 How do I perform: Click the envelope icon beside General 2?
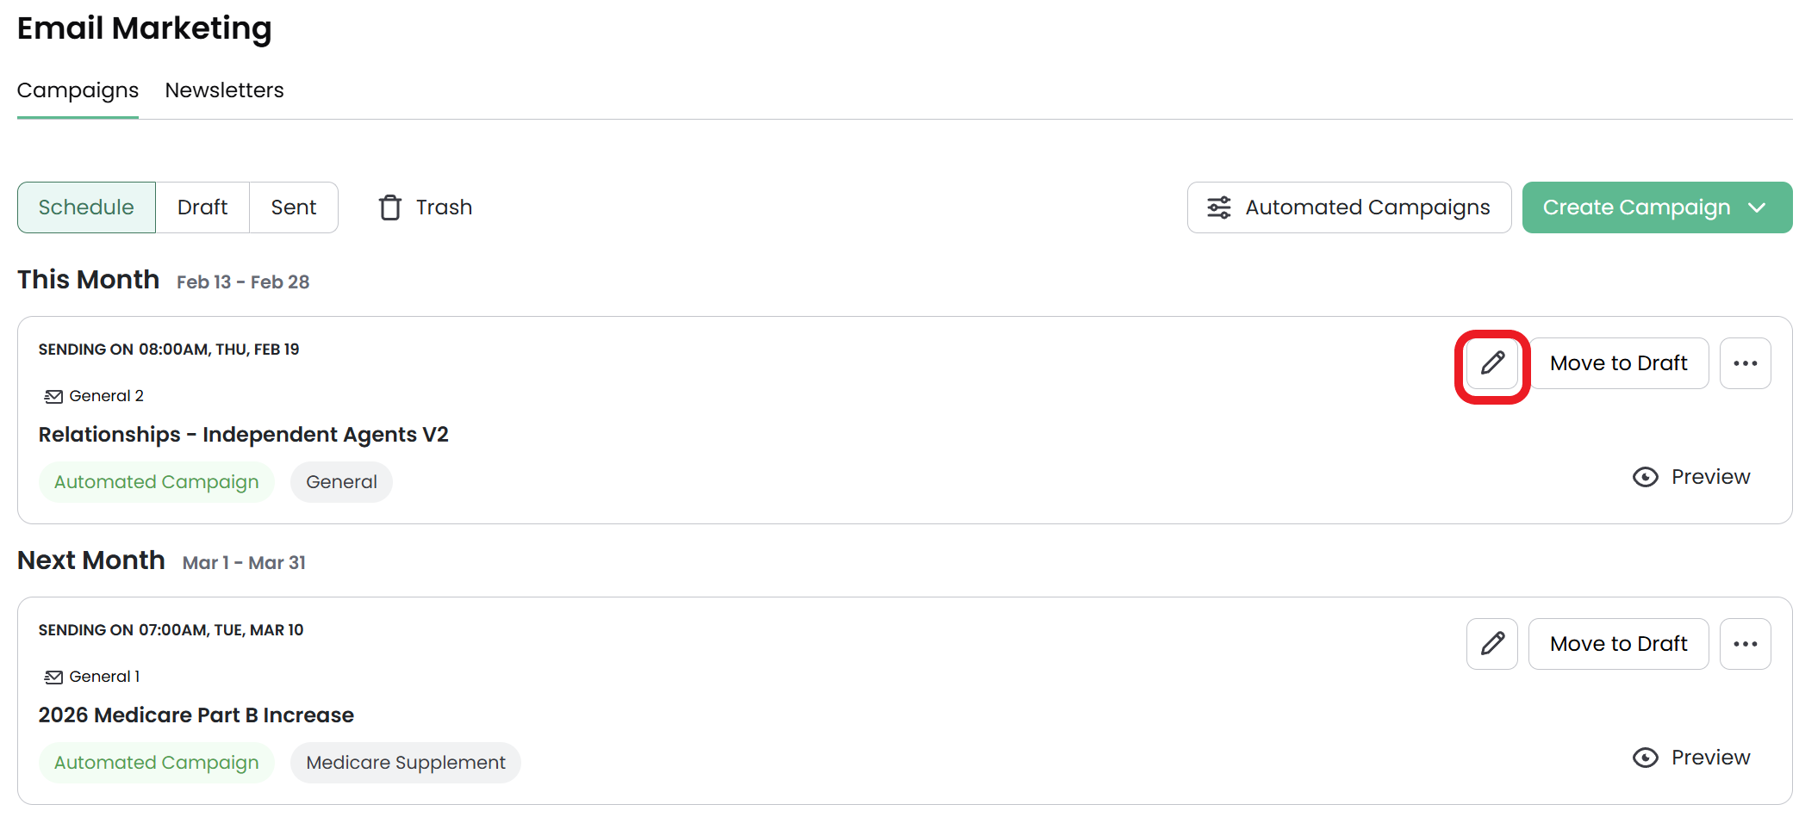53,396
